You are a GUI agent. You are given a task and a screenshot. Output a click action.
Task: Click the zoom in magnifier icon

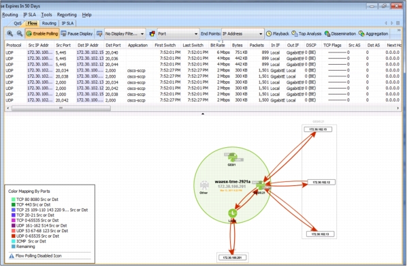click(x=10, y=33)
